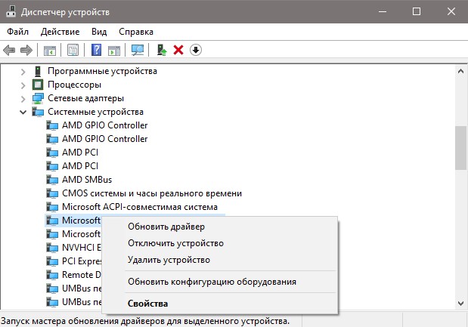The image size is (468, 327).
Task: Click the Процессоры chip icon
Action: point(38,85)
